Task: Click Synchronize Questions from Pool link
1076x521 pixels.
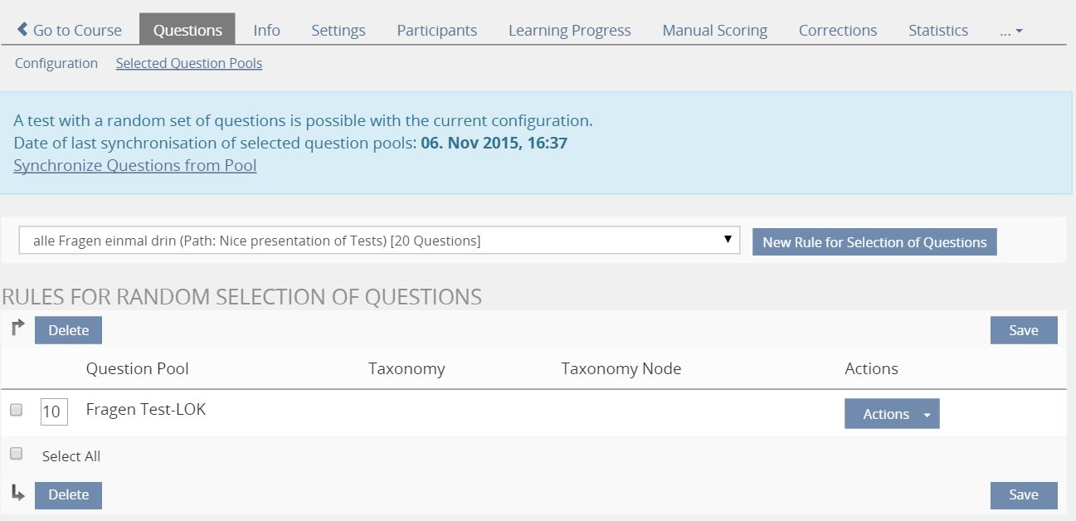Action: (x=135, y=165)
